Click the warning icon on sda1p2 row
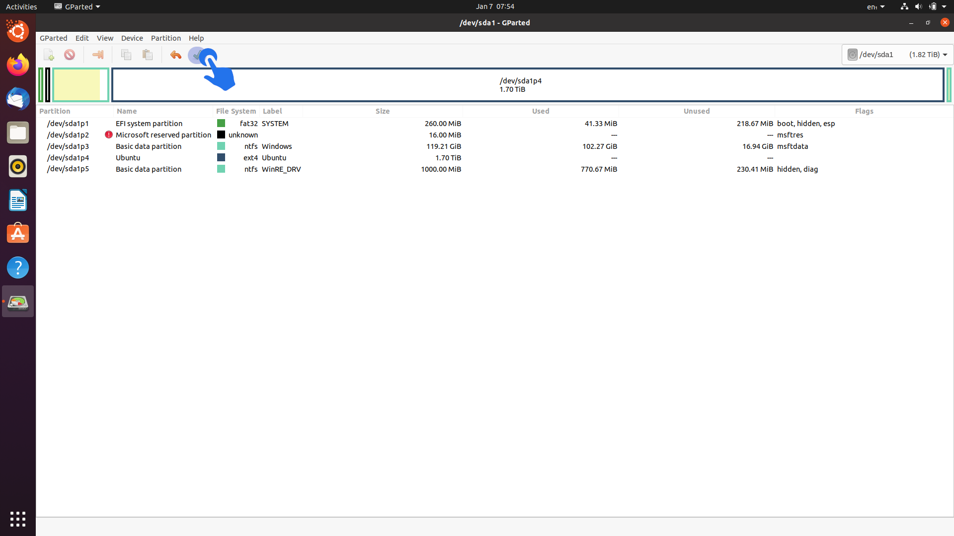This screenshot has width=954, height=536. pos(109,134)
